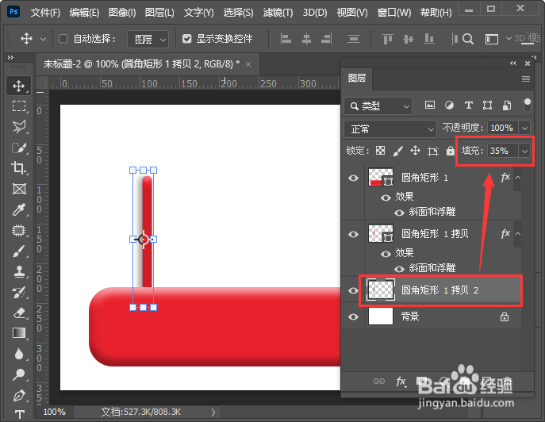This screenshot has width=545, height=422.
Task: Lock position icon in Layers panel
Action: pos(416,151)
